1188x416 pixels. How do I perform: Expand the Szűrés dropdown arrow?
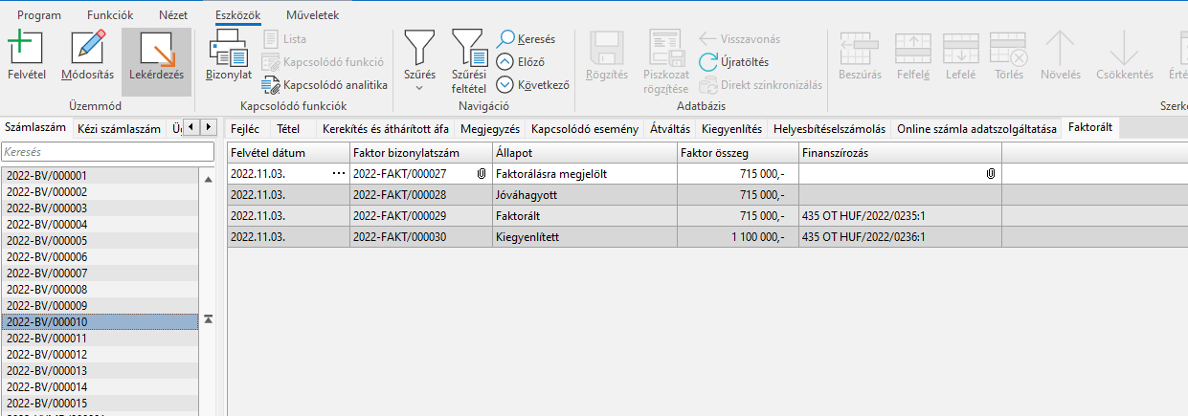point(419,88)
